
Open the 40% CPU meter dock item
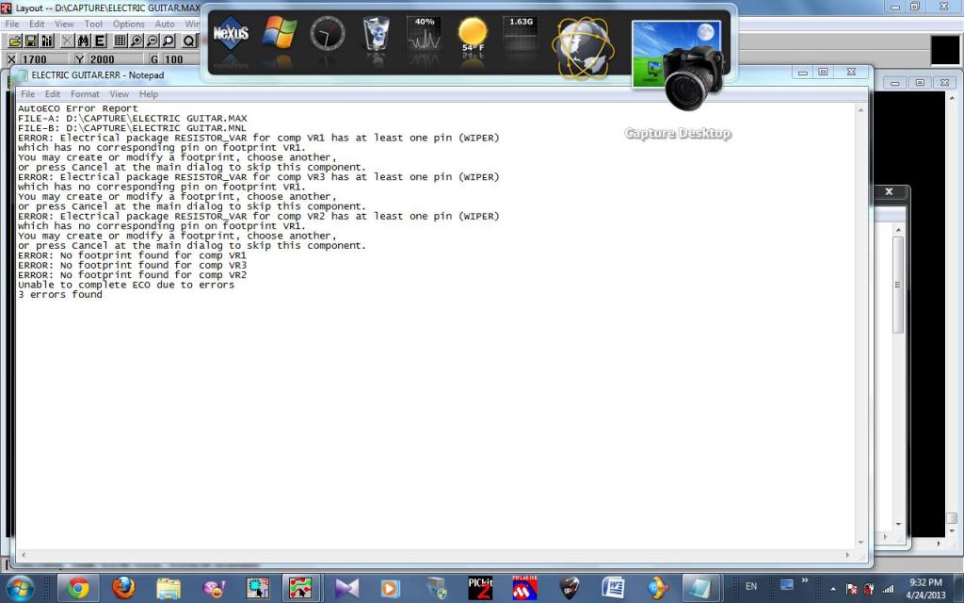tap(425, 34)
